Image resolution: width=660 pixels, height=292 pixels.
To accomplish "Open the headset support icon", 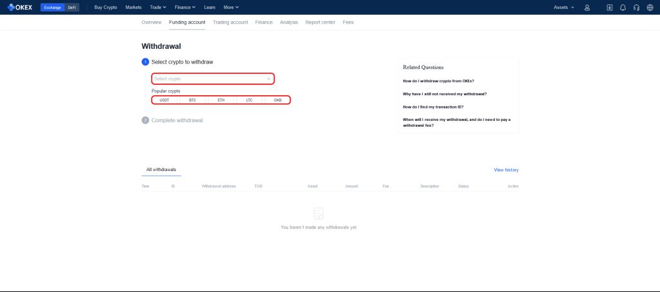I will click(x=636, y=7).
